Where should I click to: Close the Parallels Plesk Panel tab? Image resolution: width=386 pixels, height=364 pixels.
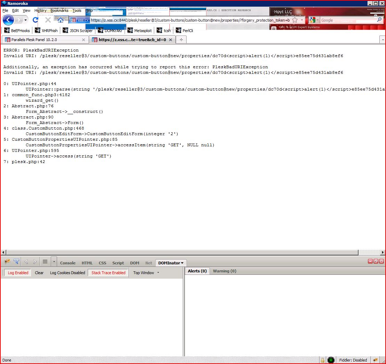[x=84, y=40]
